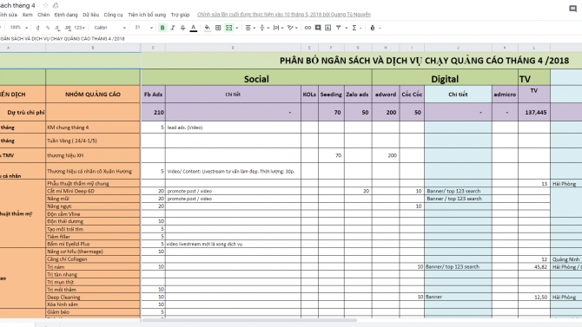Image resolution: width=582 pixels, height=327 pixels.
Task: Select Quảng Ninh cell in Căng chỉ Collagen row
Action: [566, 259]
